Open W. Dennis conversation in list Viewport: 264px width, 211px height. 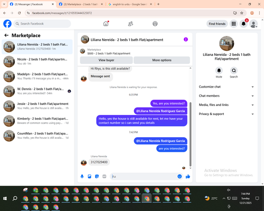37,91
